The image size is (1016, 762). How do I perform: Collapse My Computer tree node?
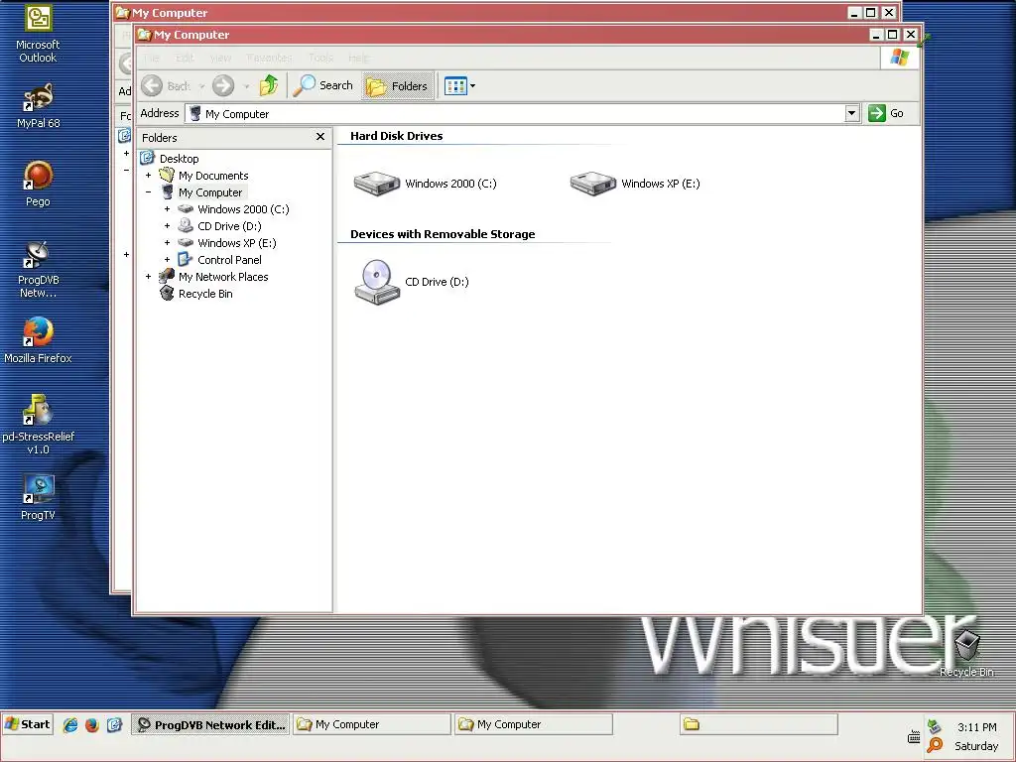[149, 192]
